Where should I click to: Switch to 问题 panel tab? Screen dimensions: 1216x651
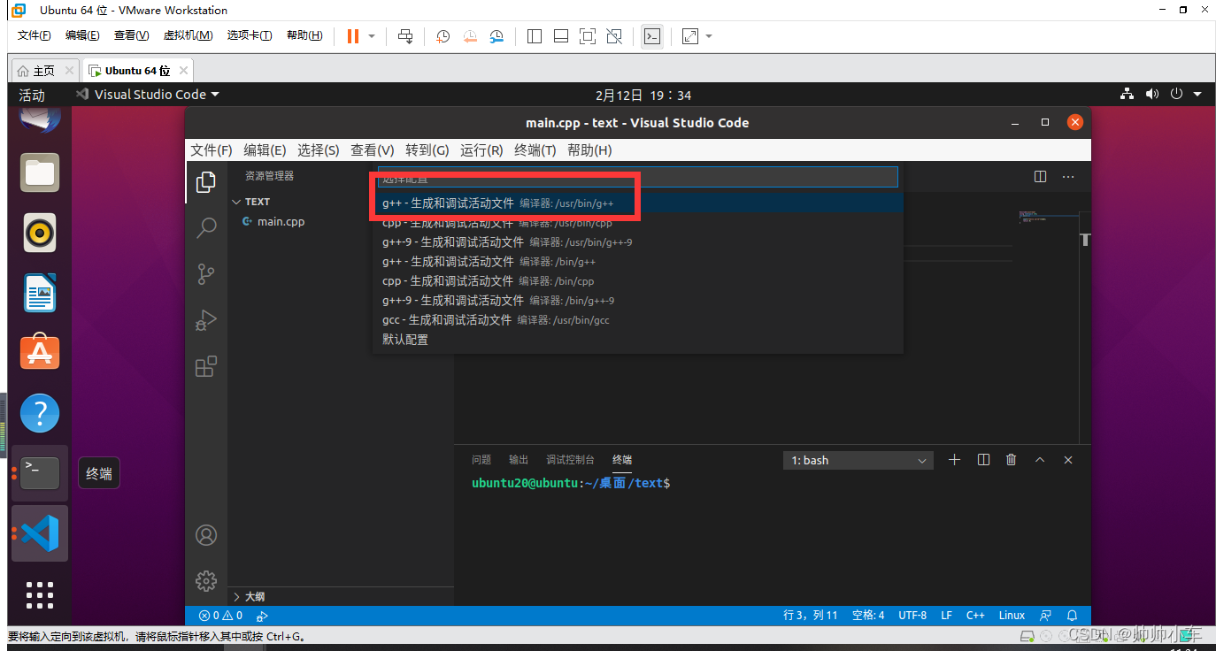point(481,460)
